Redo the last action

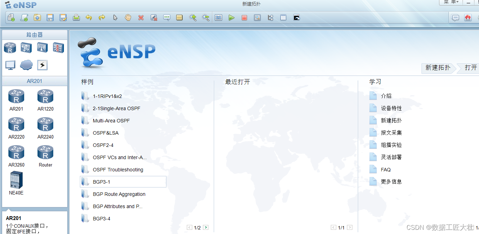102,17
